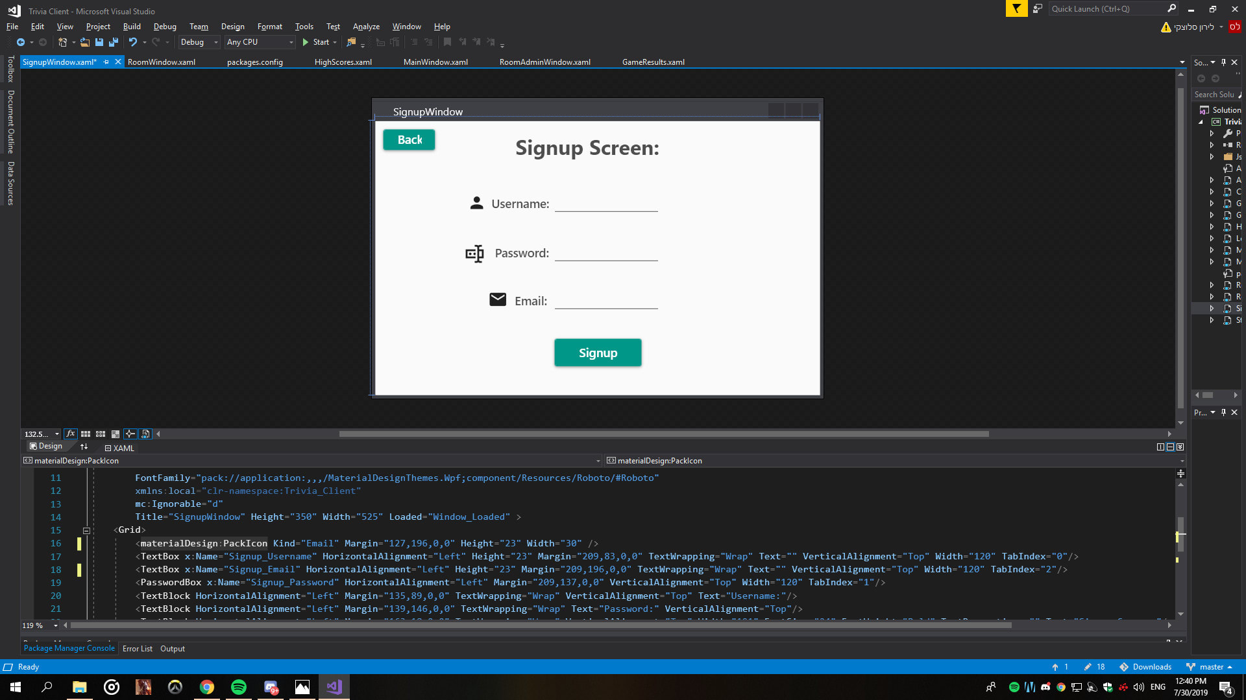Launch Google Chrome from the taskbar

tap(207, 686)
